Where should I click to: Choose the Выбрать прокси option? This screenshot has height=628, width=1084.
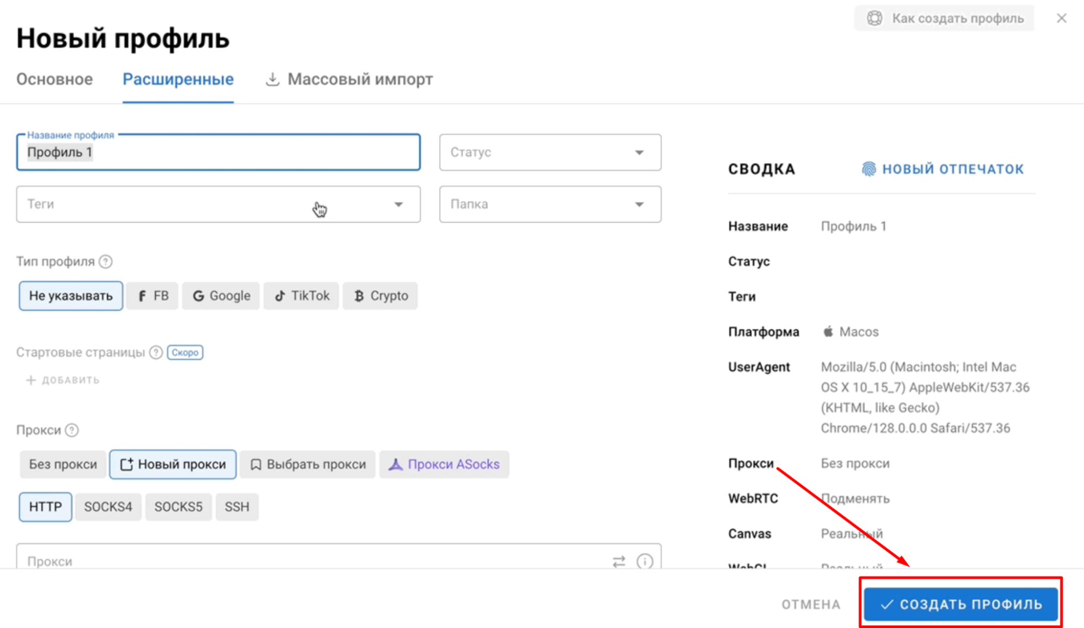[307, 464]
